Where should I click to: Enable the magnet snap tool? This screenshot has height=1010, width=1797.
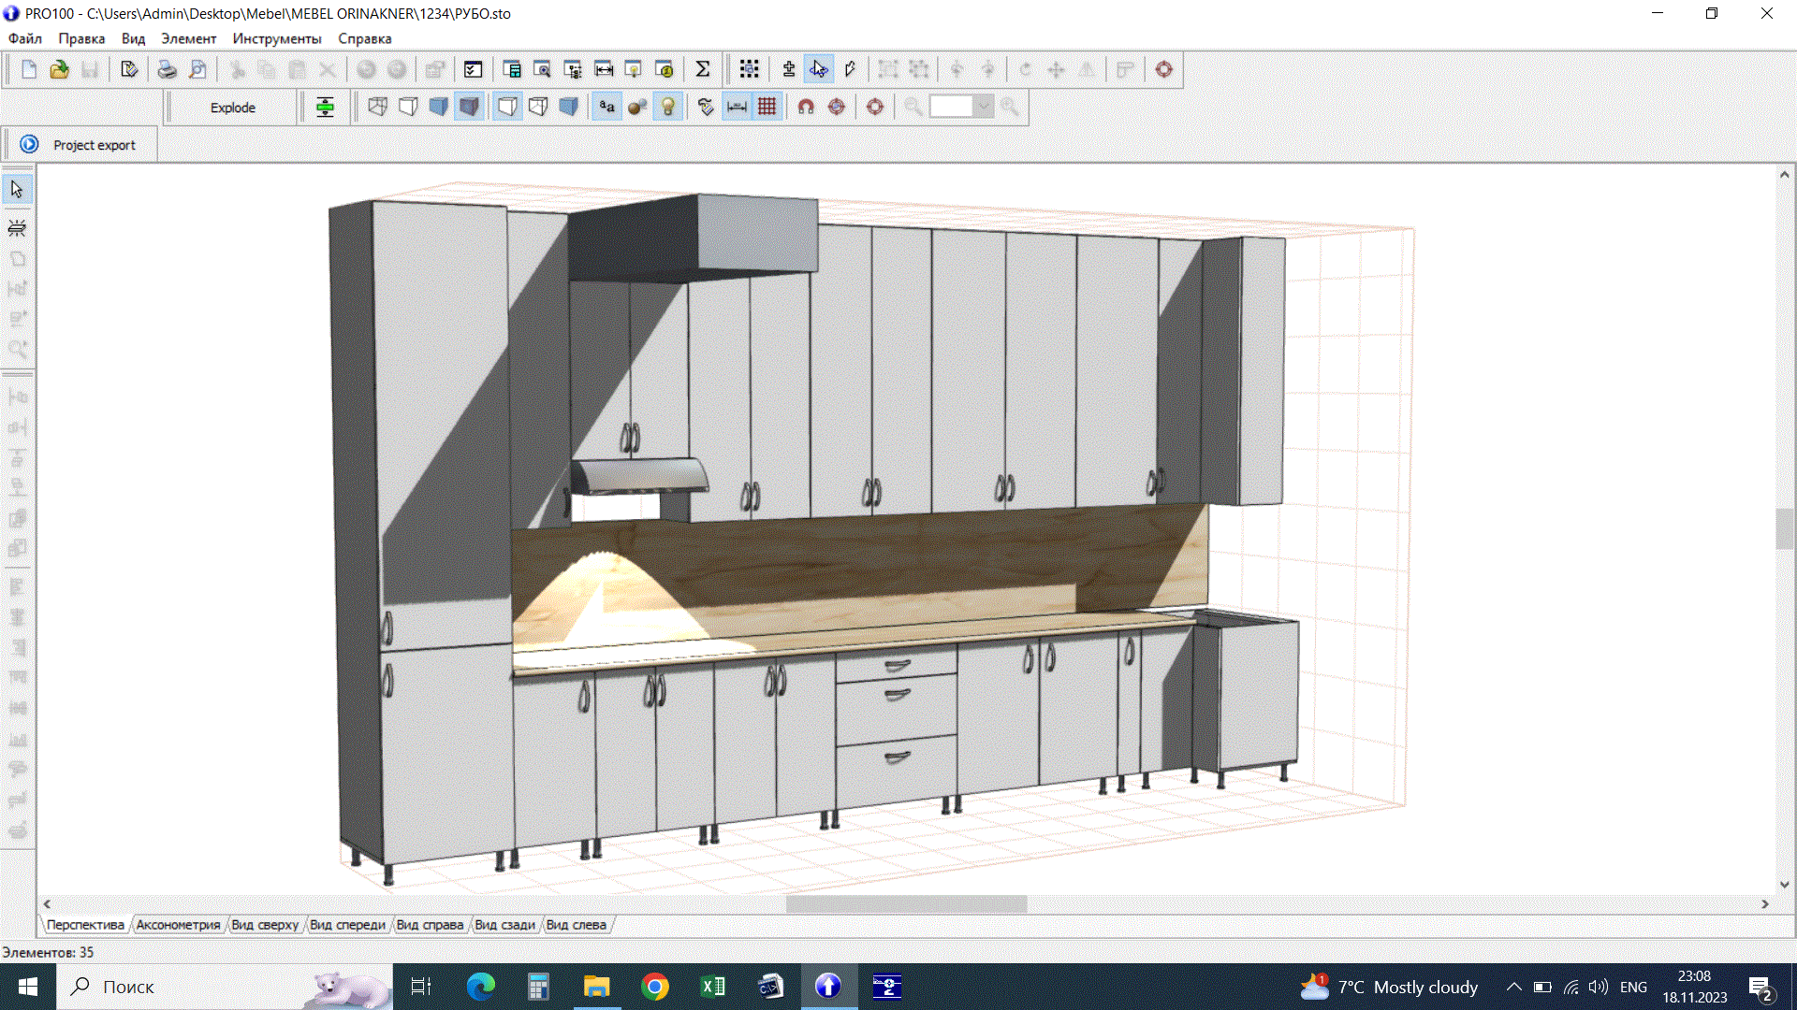pos(805,106)
